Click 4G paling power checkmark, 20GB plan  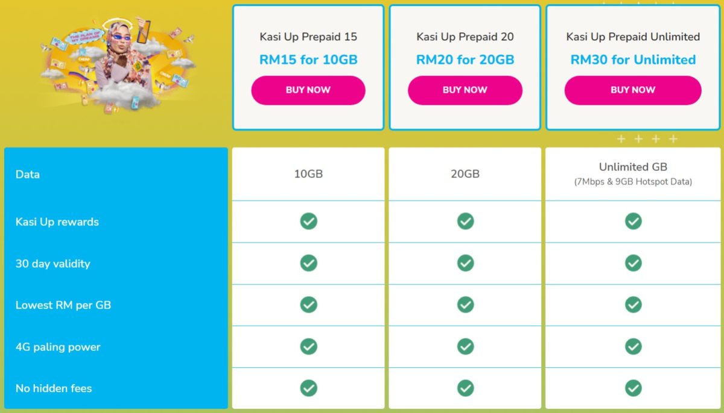465,346
